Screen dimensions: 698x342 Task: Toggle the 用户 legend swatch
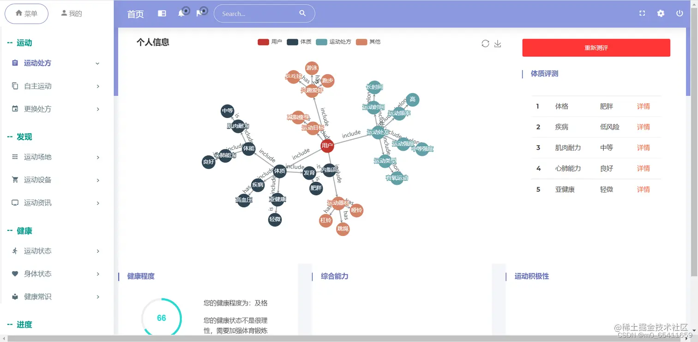[x=263, y=41]
